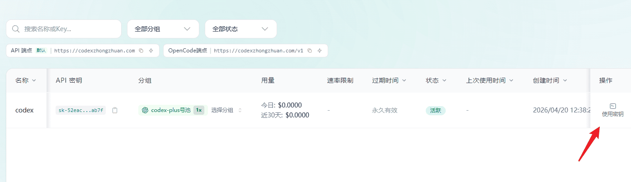631x182 pixels.
Task: Click the lightning icon beside the OpenCode端点 URL
Action: coord(320,51)
